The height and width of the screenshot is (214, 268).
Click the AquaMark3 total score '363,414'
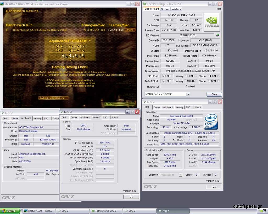(x=73, y=56)
